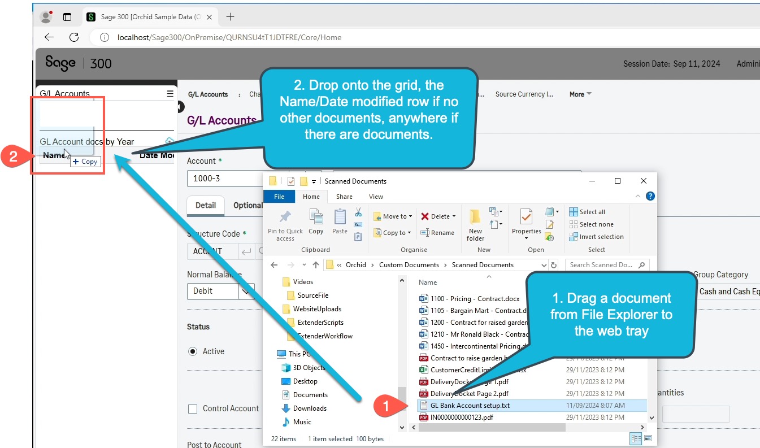760x448 pixels.
Task: Click the browser back arrow
Action: point(49,37)
